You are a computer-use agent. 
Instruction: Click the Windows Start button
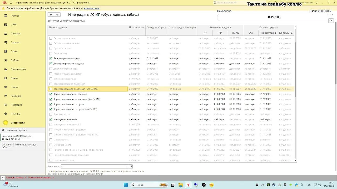click(126, 185)
